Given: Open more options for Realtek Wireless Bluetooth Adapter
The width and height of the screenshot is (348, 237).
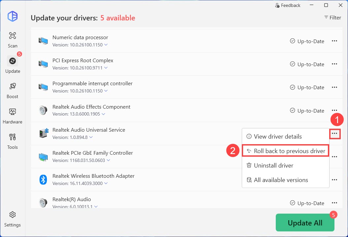Looking at the screenshot, I should 334,180.
